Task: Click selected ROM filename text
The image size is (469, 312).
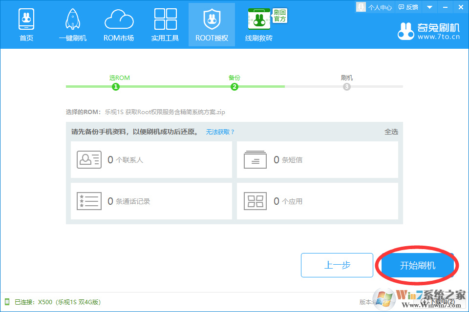Action: [x=165, y=112]
